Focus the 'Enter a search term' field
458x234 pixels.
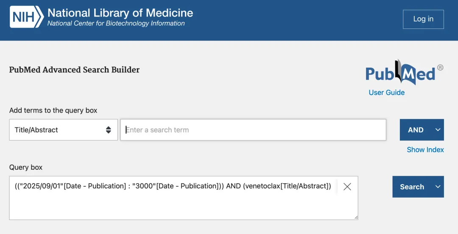(x=253, y=130)
